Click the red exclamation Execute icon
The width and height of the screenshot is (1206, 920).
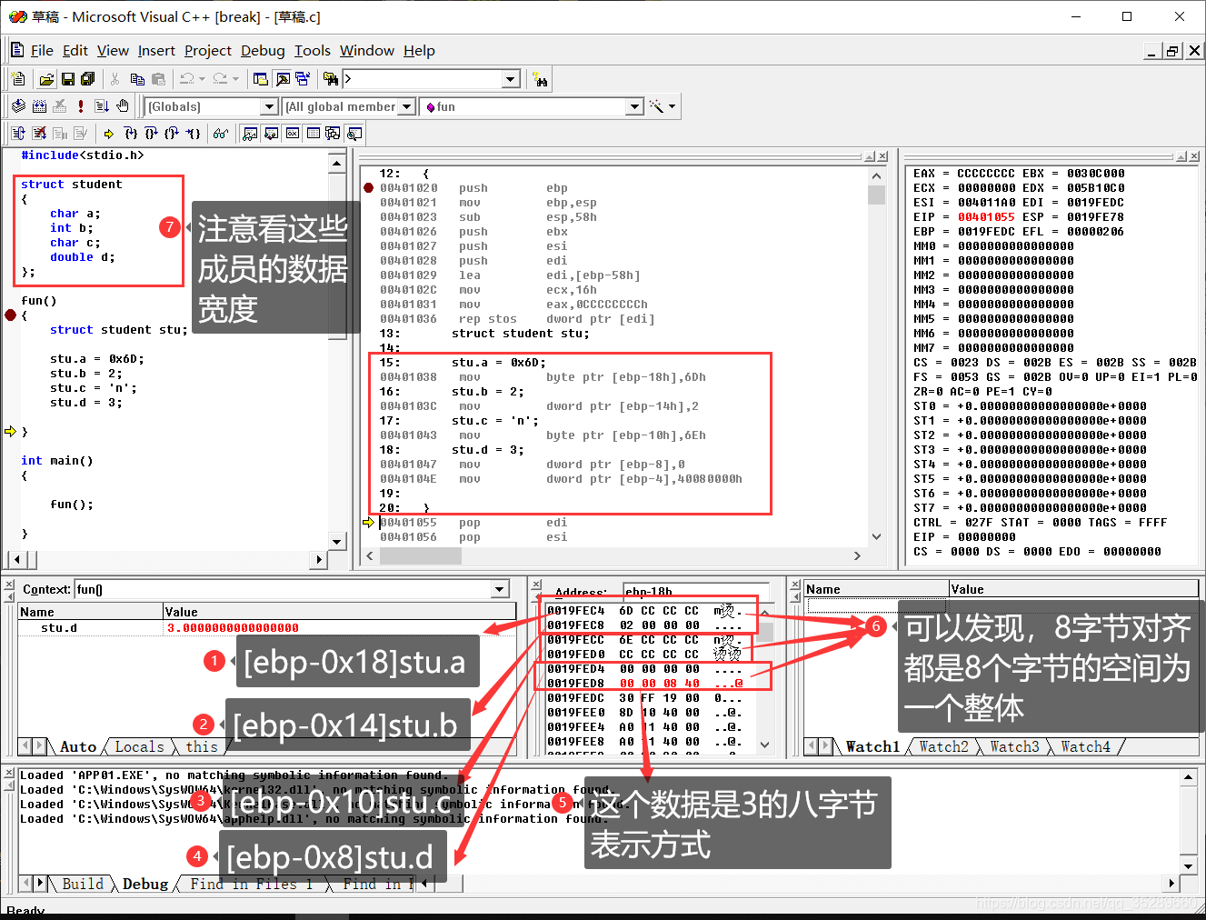pos(81,106)
